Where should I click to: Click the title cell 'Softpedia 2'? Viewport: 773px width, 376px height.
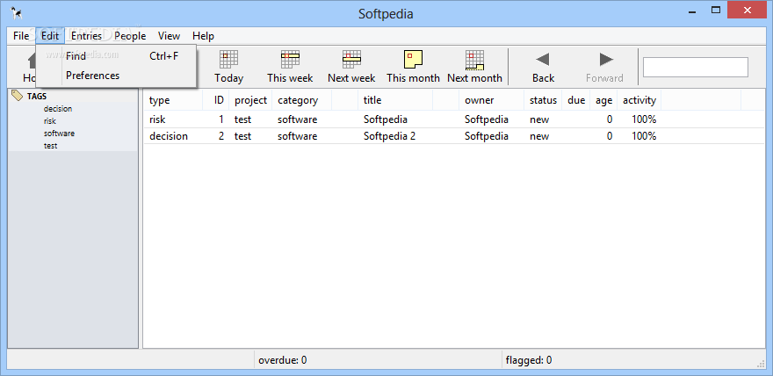coord(389,136)
